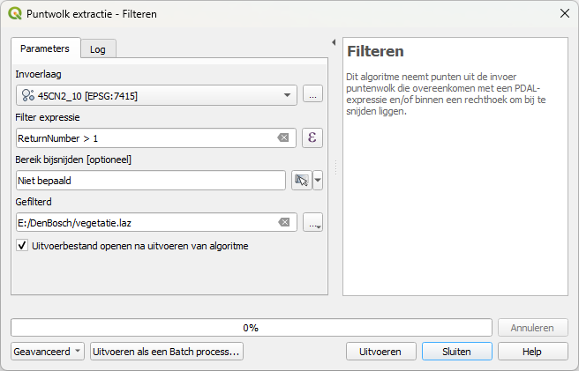Click Uitvoeren als een Batch process button
The width and height of the screenshot is (579, 371).
point(166,351)
